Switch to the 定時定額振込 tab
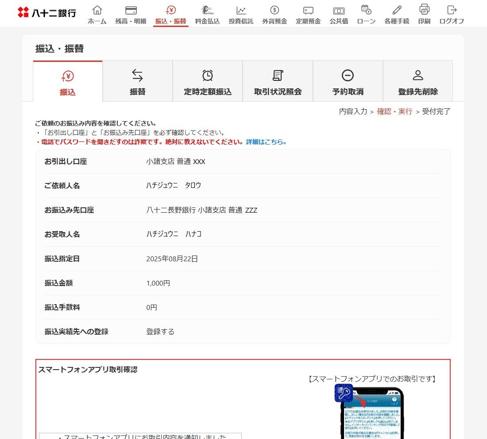Image resolution: width=487 pixels, height=439 pixels. coord(208,82)
